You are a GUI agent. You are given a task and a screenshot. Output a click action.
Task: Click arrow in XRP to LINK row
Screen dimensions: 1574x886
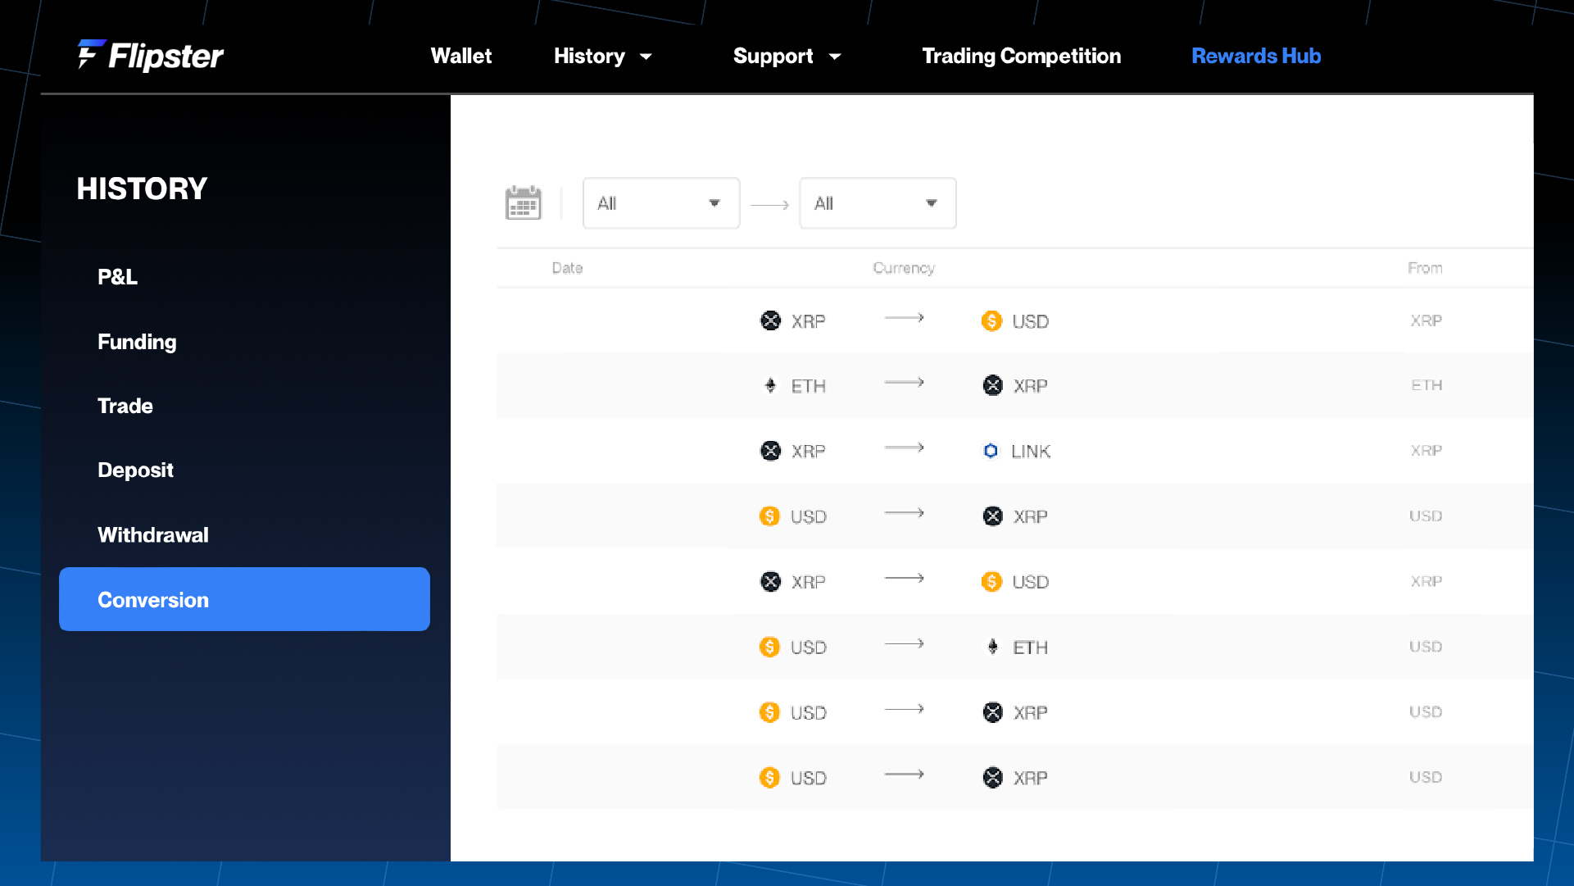point(905,448)
